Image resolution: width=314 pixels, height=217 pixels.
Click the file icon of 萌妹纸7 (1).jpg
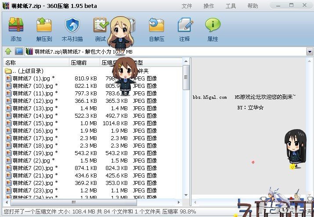8,78
